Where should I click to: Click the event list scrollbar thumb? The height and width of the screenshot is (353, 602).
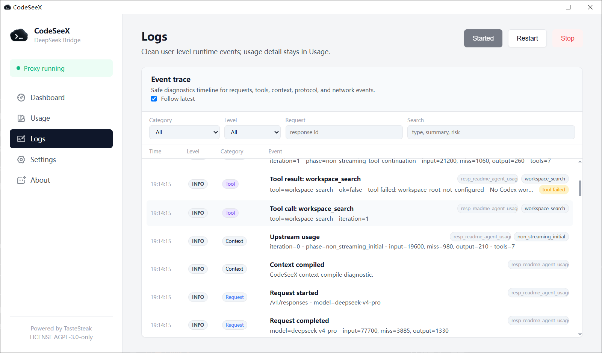(x=580, y=188)
